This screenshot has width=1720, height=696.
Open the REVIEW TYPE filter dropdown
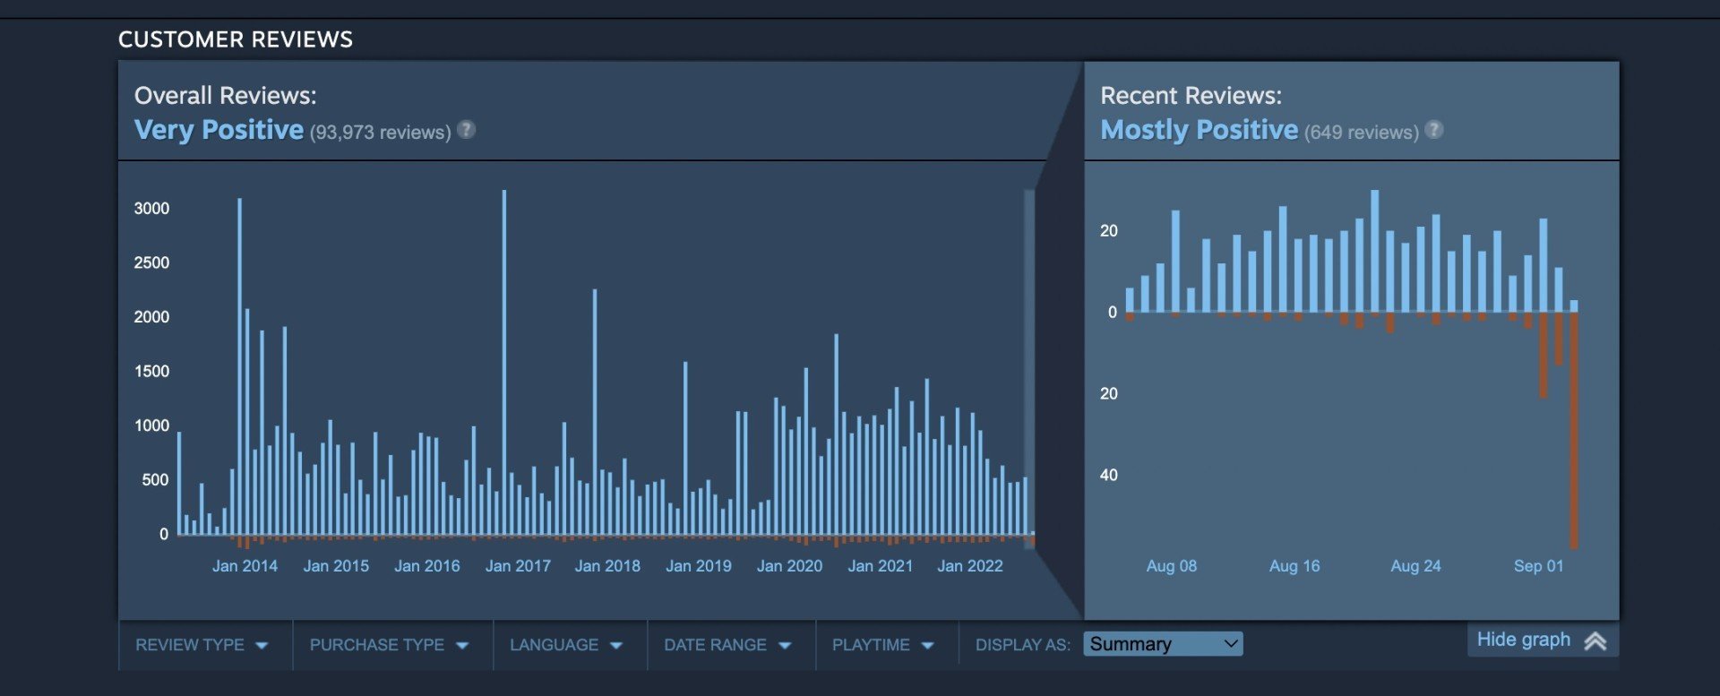click(x=202, y=645)
